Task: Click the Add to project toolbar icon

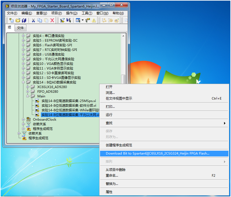Action: 62,20
